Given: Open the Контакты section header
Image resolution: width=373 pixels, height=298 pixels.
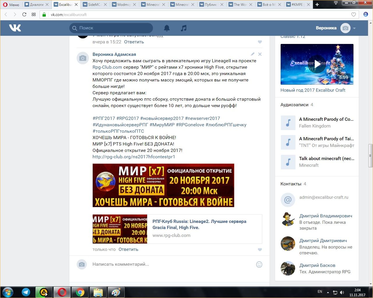Looking at the screenshot, I should pos(291,184).
